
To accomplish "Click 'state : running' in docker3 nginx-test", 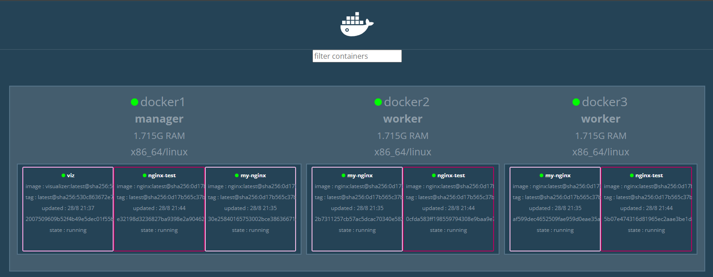I will pyautogui.click(x=646, y=230).
